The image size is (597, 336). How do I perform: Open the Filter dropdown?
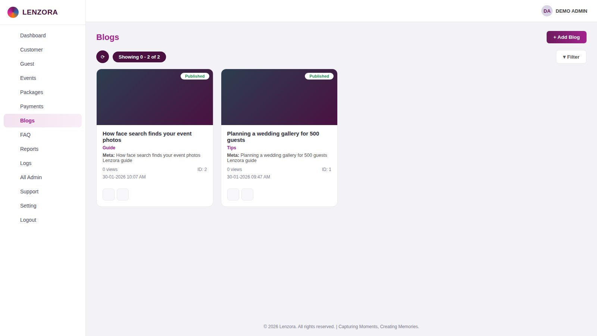pos(571,57)
